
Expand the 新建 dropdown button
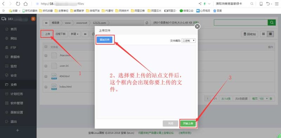click(75, 34)
